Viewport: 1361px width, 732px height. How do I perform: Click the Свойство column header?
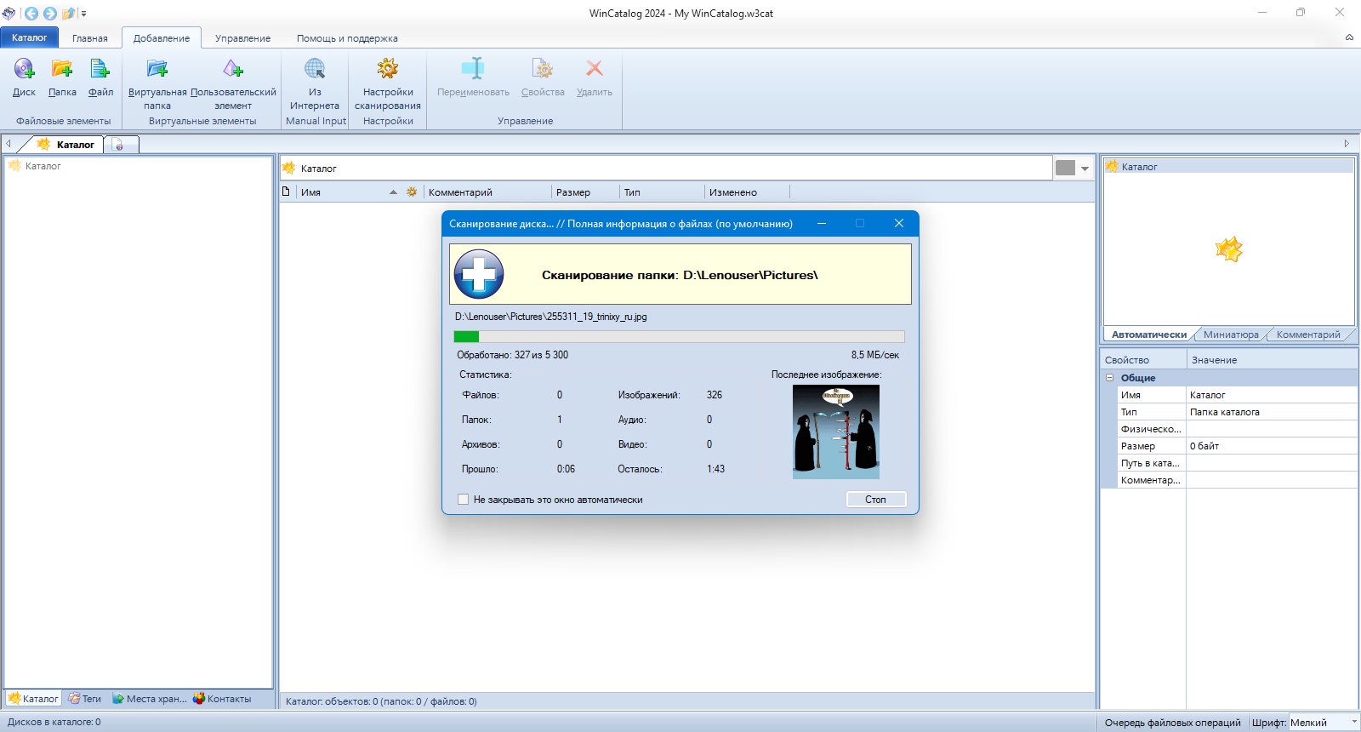coord(1142,360)
